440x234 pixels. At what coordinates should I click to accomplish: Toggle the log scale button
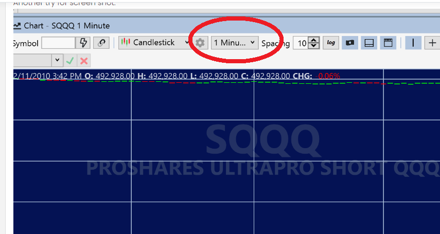click(331, 43)
